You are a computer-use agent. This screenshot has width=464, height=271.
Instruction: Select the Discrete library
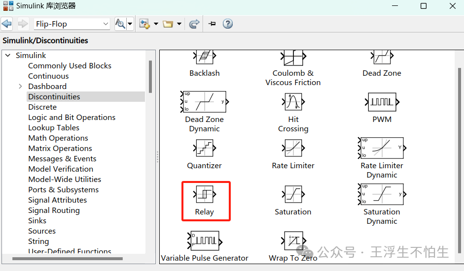[x=42, y=107]
